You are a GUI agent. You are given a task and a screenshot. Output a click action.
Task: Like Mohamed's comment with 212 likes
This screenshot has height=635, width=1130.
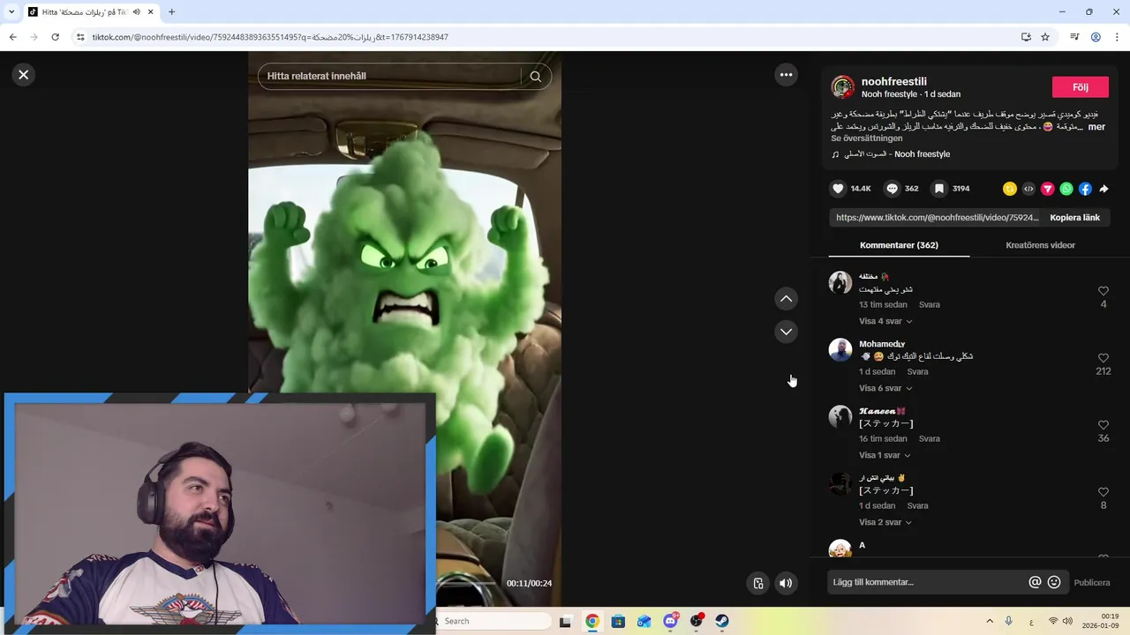[x=1104, y=358]
